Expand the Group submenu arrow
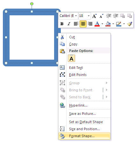Screen dimensions: 135x142 [x=107, y=83]
